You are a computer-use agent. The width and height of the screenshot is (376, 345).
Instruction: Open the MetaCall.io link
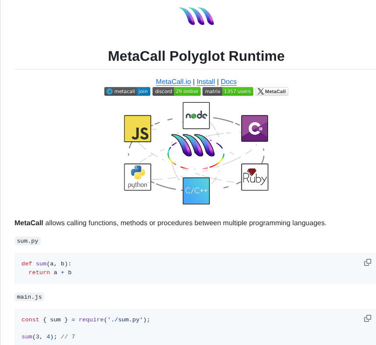(174, 82)
